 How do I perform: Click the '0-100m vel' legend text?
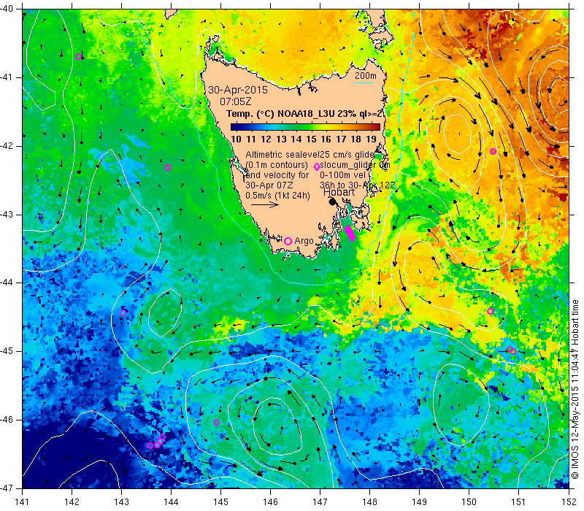342,174
